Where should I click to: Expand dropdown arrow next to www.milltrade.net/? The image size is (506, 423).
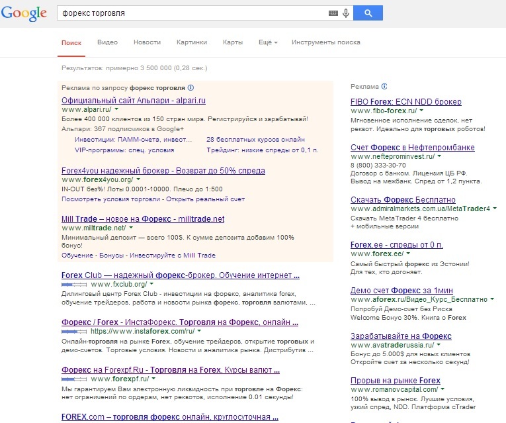131,228
